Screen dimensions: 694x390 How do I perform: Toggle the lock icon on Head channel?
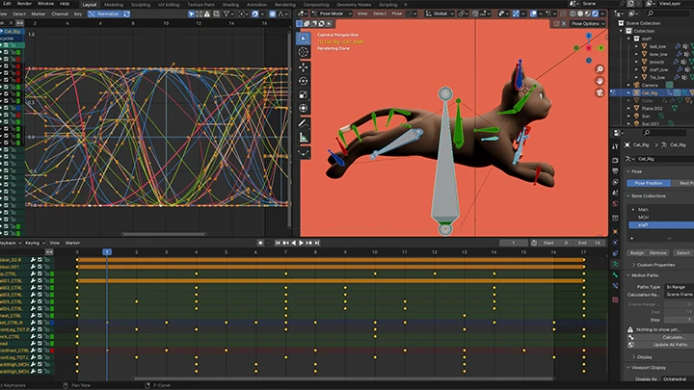[46, 344]
